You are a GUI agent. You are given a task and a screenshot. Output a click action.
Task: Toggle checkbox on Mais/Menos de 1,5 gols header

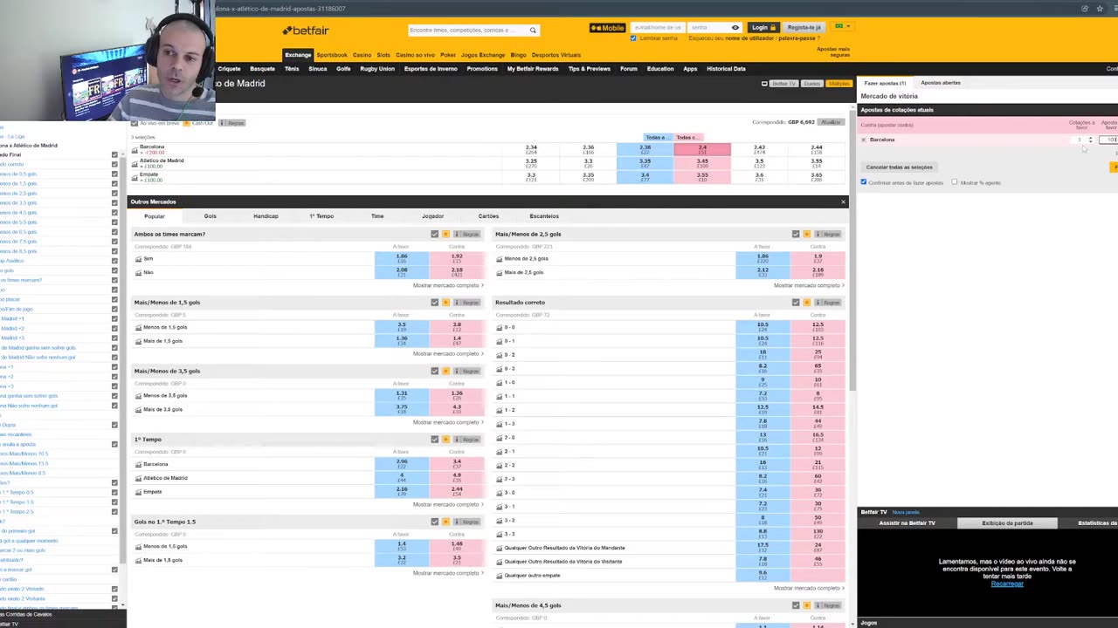coord(434,303)
